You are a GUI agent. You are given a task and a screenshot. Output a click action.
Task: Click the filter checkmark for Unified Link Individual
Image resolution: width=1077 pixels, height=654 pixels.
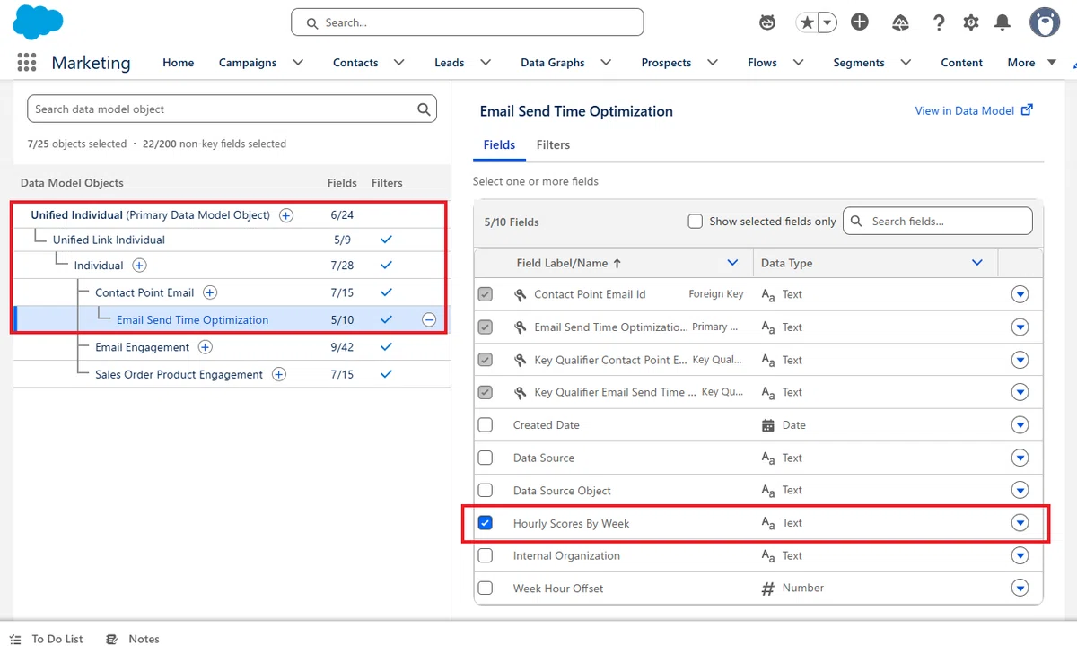coord(386,240)
